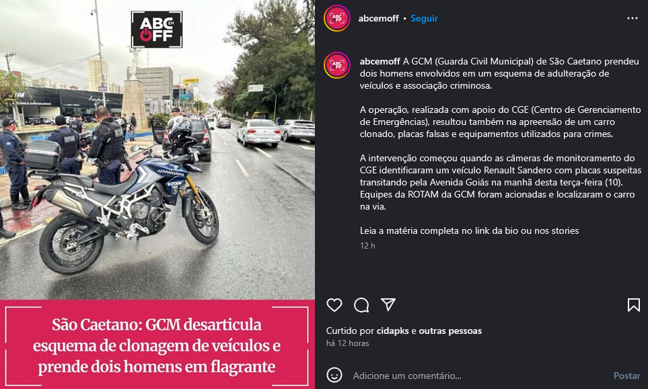
Task: Open the abcemoff username in the caption
Action: 380,61
